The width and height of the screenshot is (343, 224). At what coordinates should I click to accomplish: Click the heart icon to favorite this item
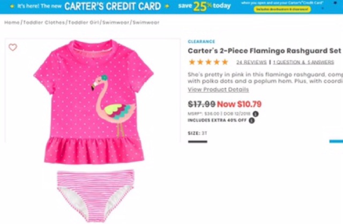pos(13,47)
